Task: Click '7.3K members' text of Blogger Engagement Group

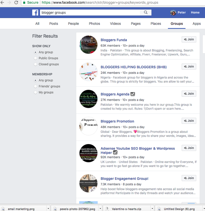Action: click(x=110, y=184)
